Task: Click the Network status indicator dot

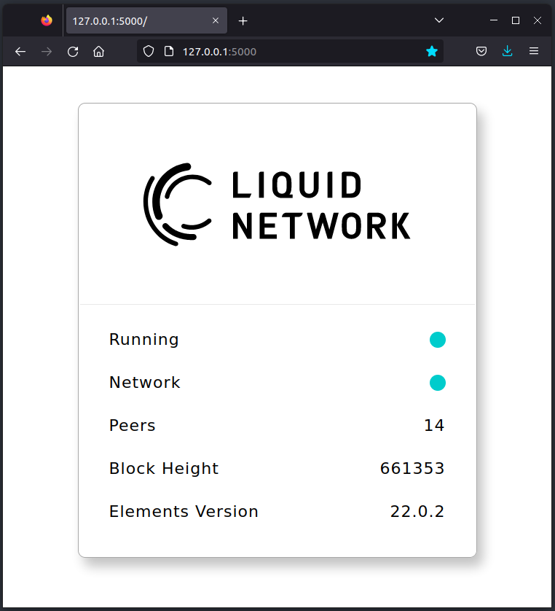Action: 437,383
